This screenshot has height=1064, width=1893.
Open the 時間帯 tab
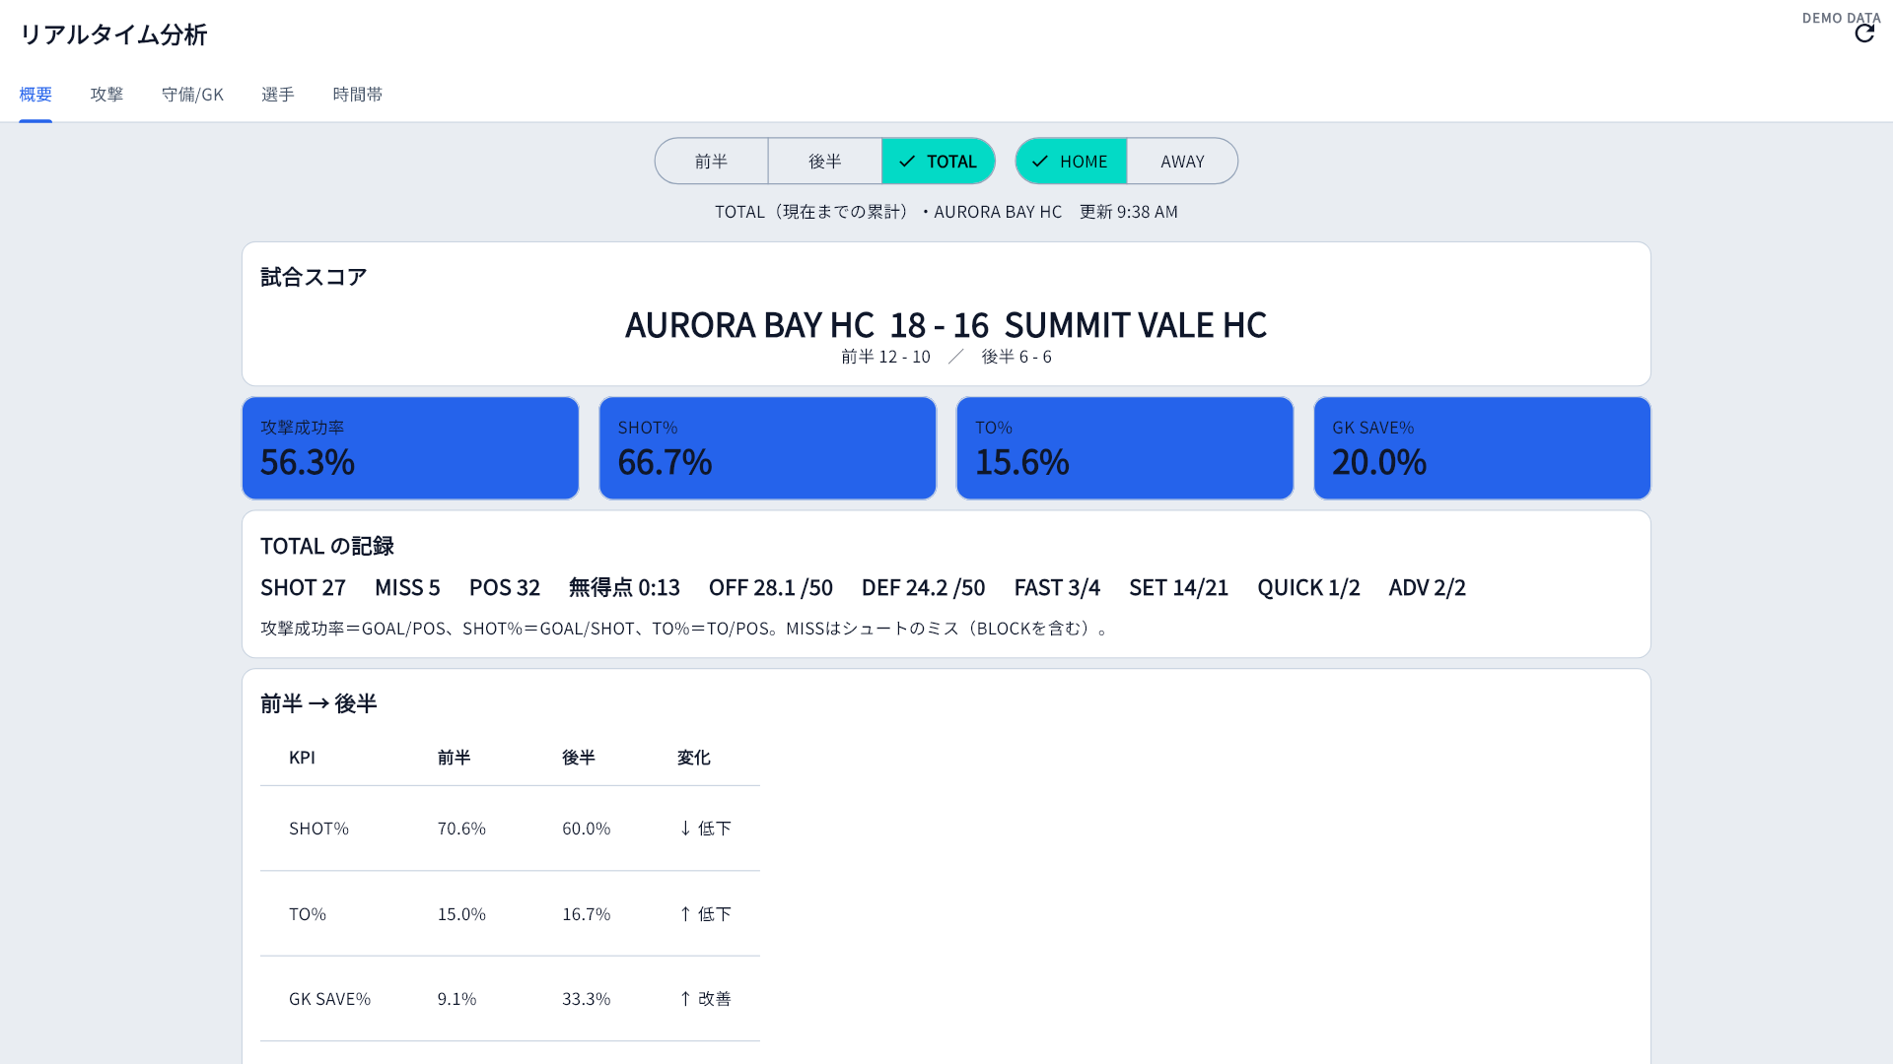click(x=357, y=95)
